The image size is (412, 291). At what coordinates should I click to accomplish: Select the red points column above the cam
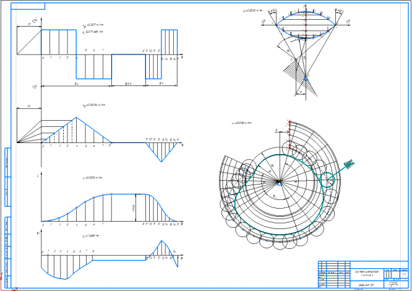(x=290, y=135)
